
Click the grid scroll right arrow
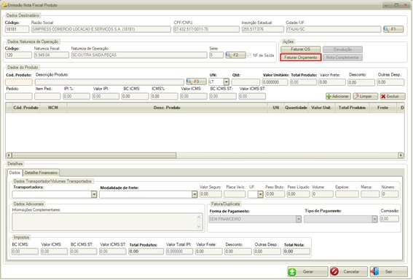[401, 155]
